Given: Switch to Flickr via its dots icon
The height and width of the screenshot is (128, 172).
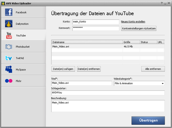Looking at the screenshot, I should click(x=9, y=81).
